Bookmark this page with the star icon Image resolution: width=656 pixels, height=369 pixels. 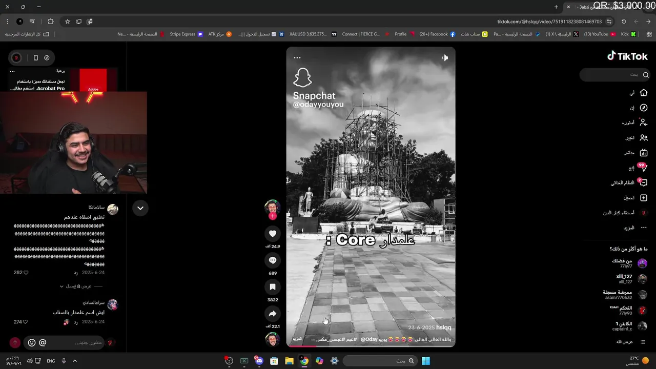[x=67, y=22]
